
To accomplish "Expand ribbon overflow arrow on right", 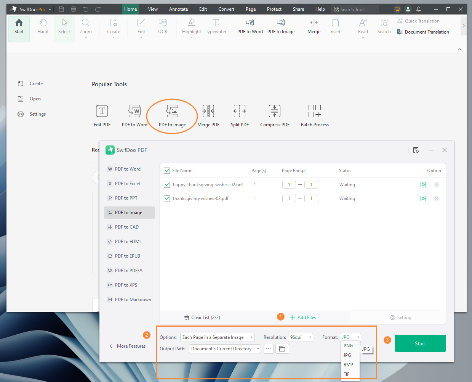I will [464, 26].
